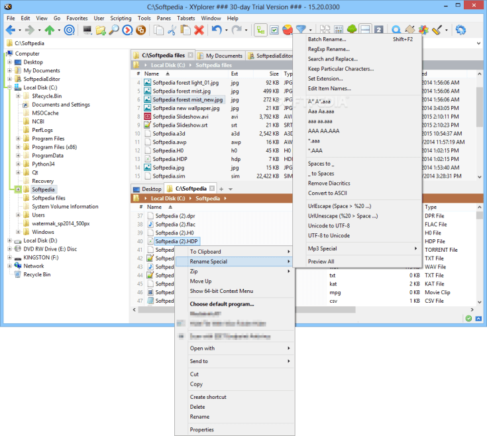Add a new tab with plus button
The height and width of the screenshot is (436, 487).
tap(221, 189)
